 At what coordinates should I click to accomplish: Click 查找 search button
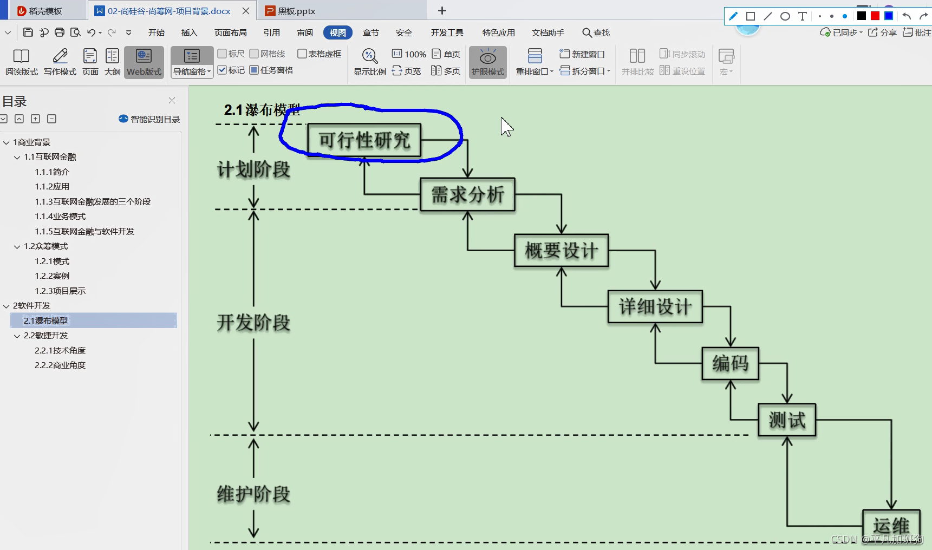pyautogui.click(x=596, y=32)
